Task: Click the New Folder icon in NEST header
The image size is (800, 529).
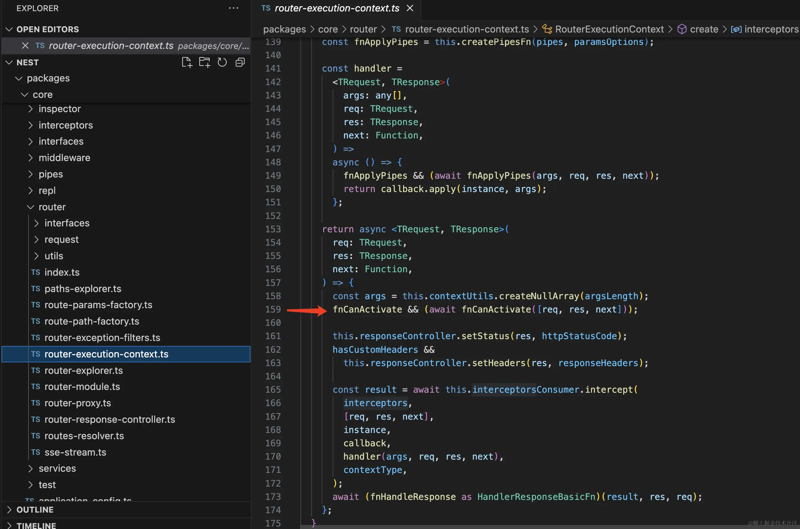Action: point(204,63)
